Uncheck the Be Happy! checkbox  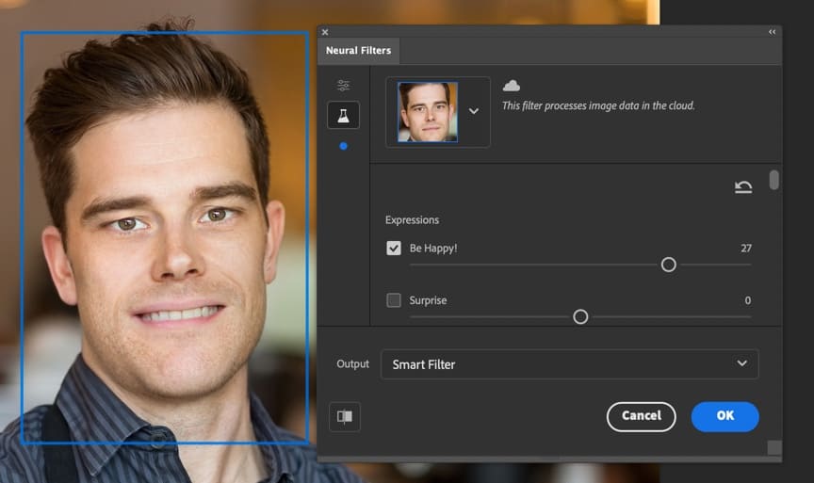(x=394, y=248)
